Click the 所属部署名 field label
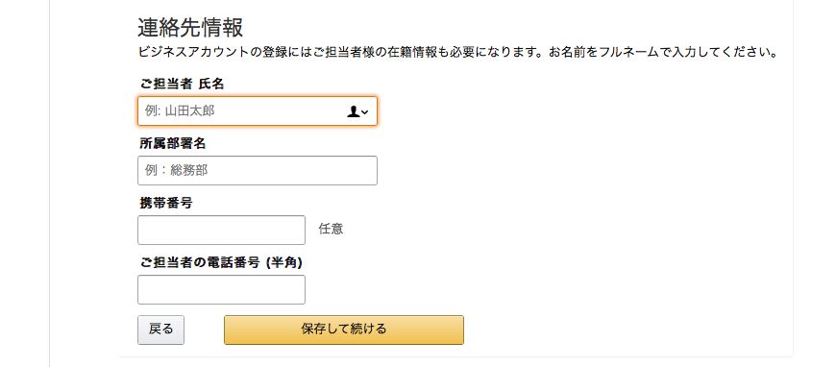 (x=173, y=143)
